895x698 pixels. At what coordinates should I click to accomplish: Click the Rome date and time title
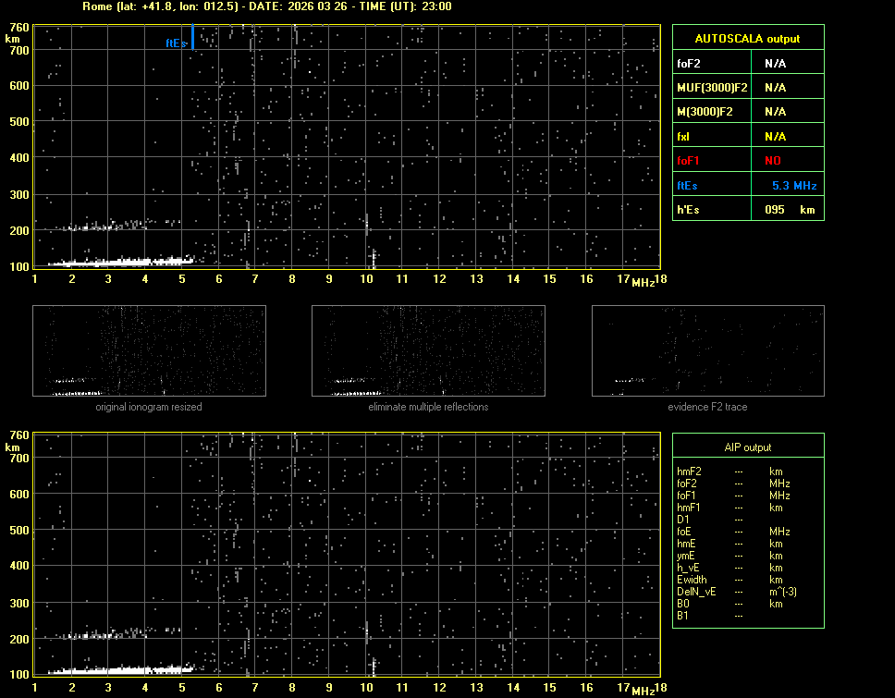point(265,6)
